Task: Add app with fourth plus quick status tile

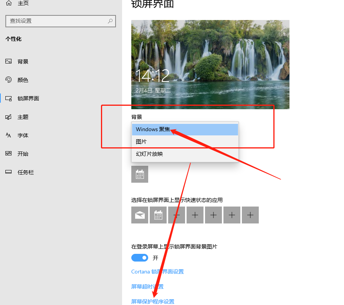Action: coord(232,215)
